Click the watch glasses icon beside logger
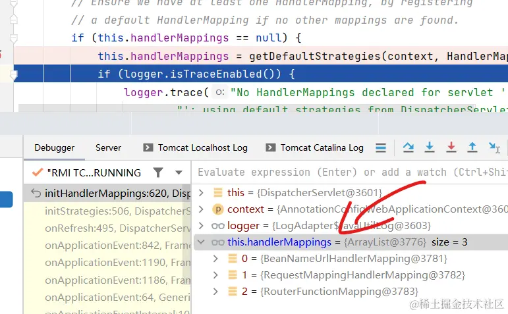 218,226
